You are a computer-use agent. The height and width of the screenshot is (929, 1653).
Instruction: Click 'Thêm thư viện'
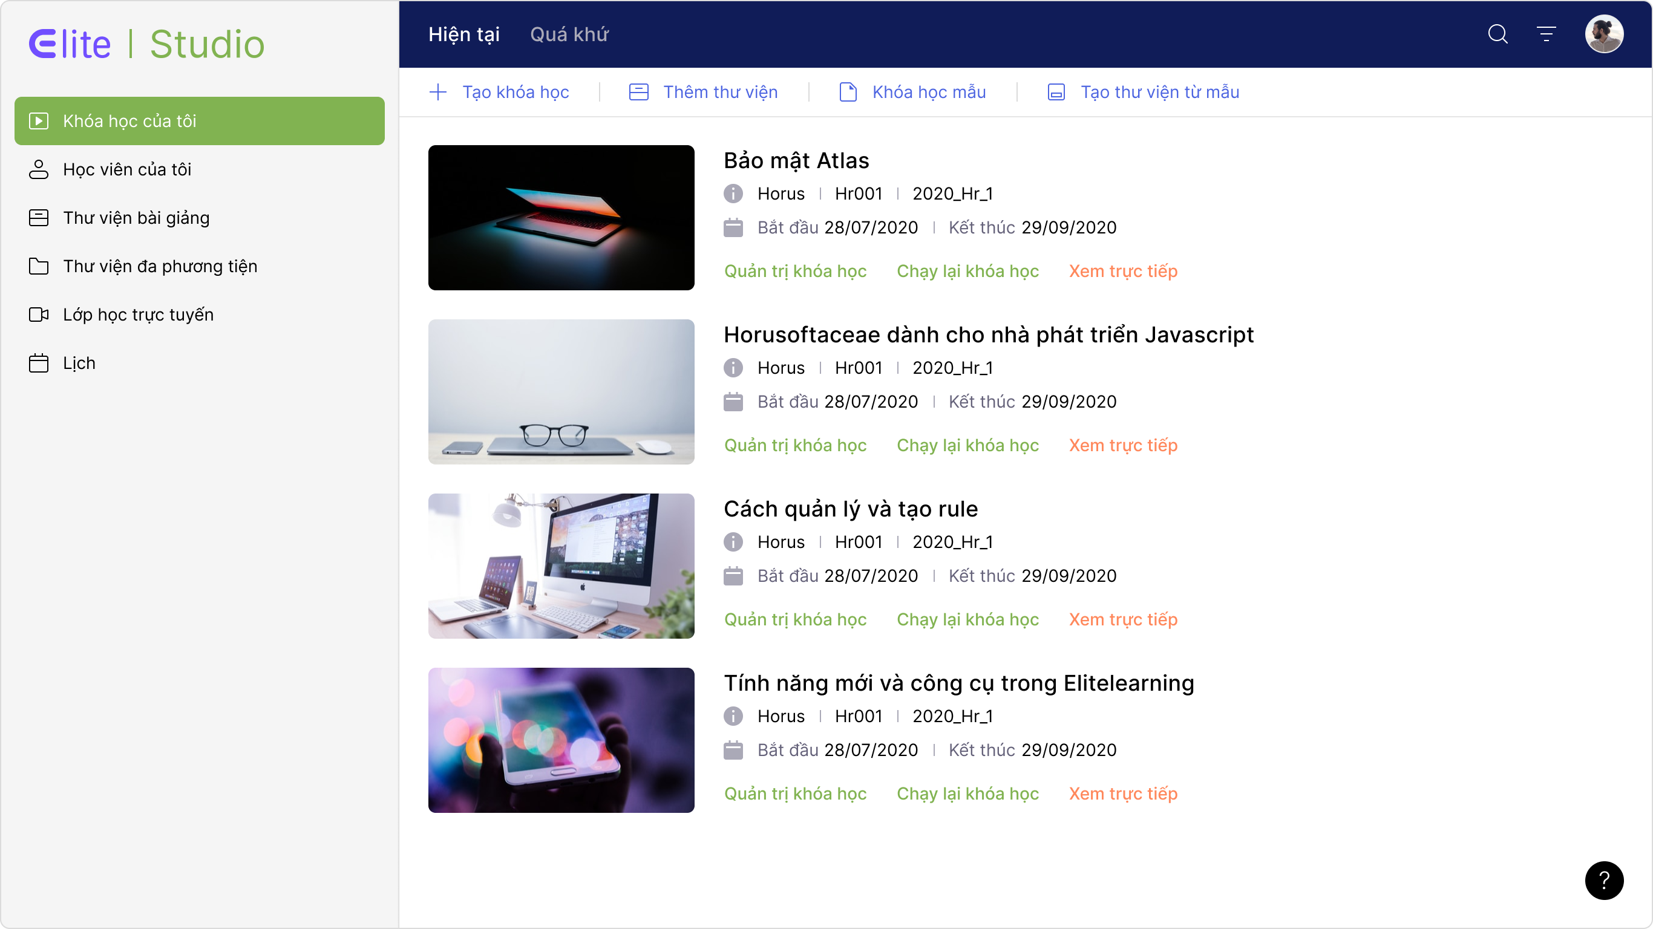pos(703,92)
